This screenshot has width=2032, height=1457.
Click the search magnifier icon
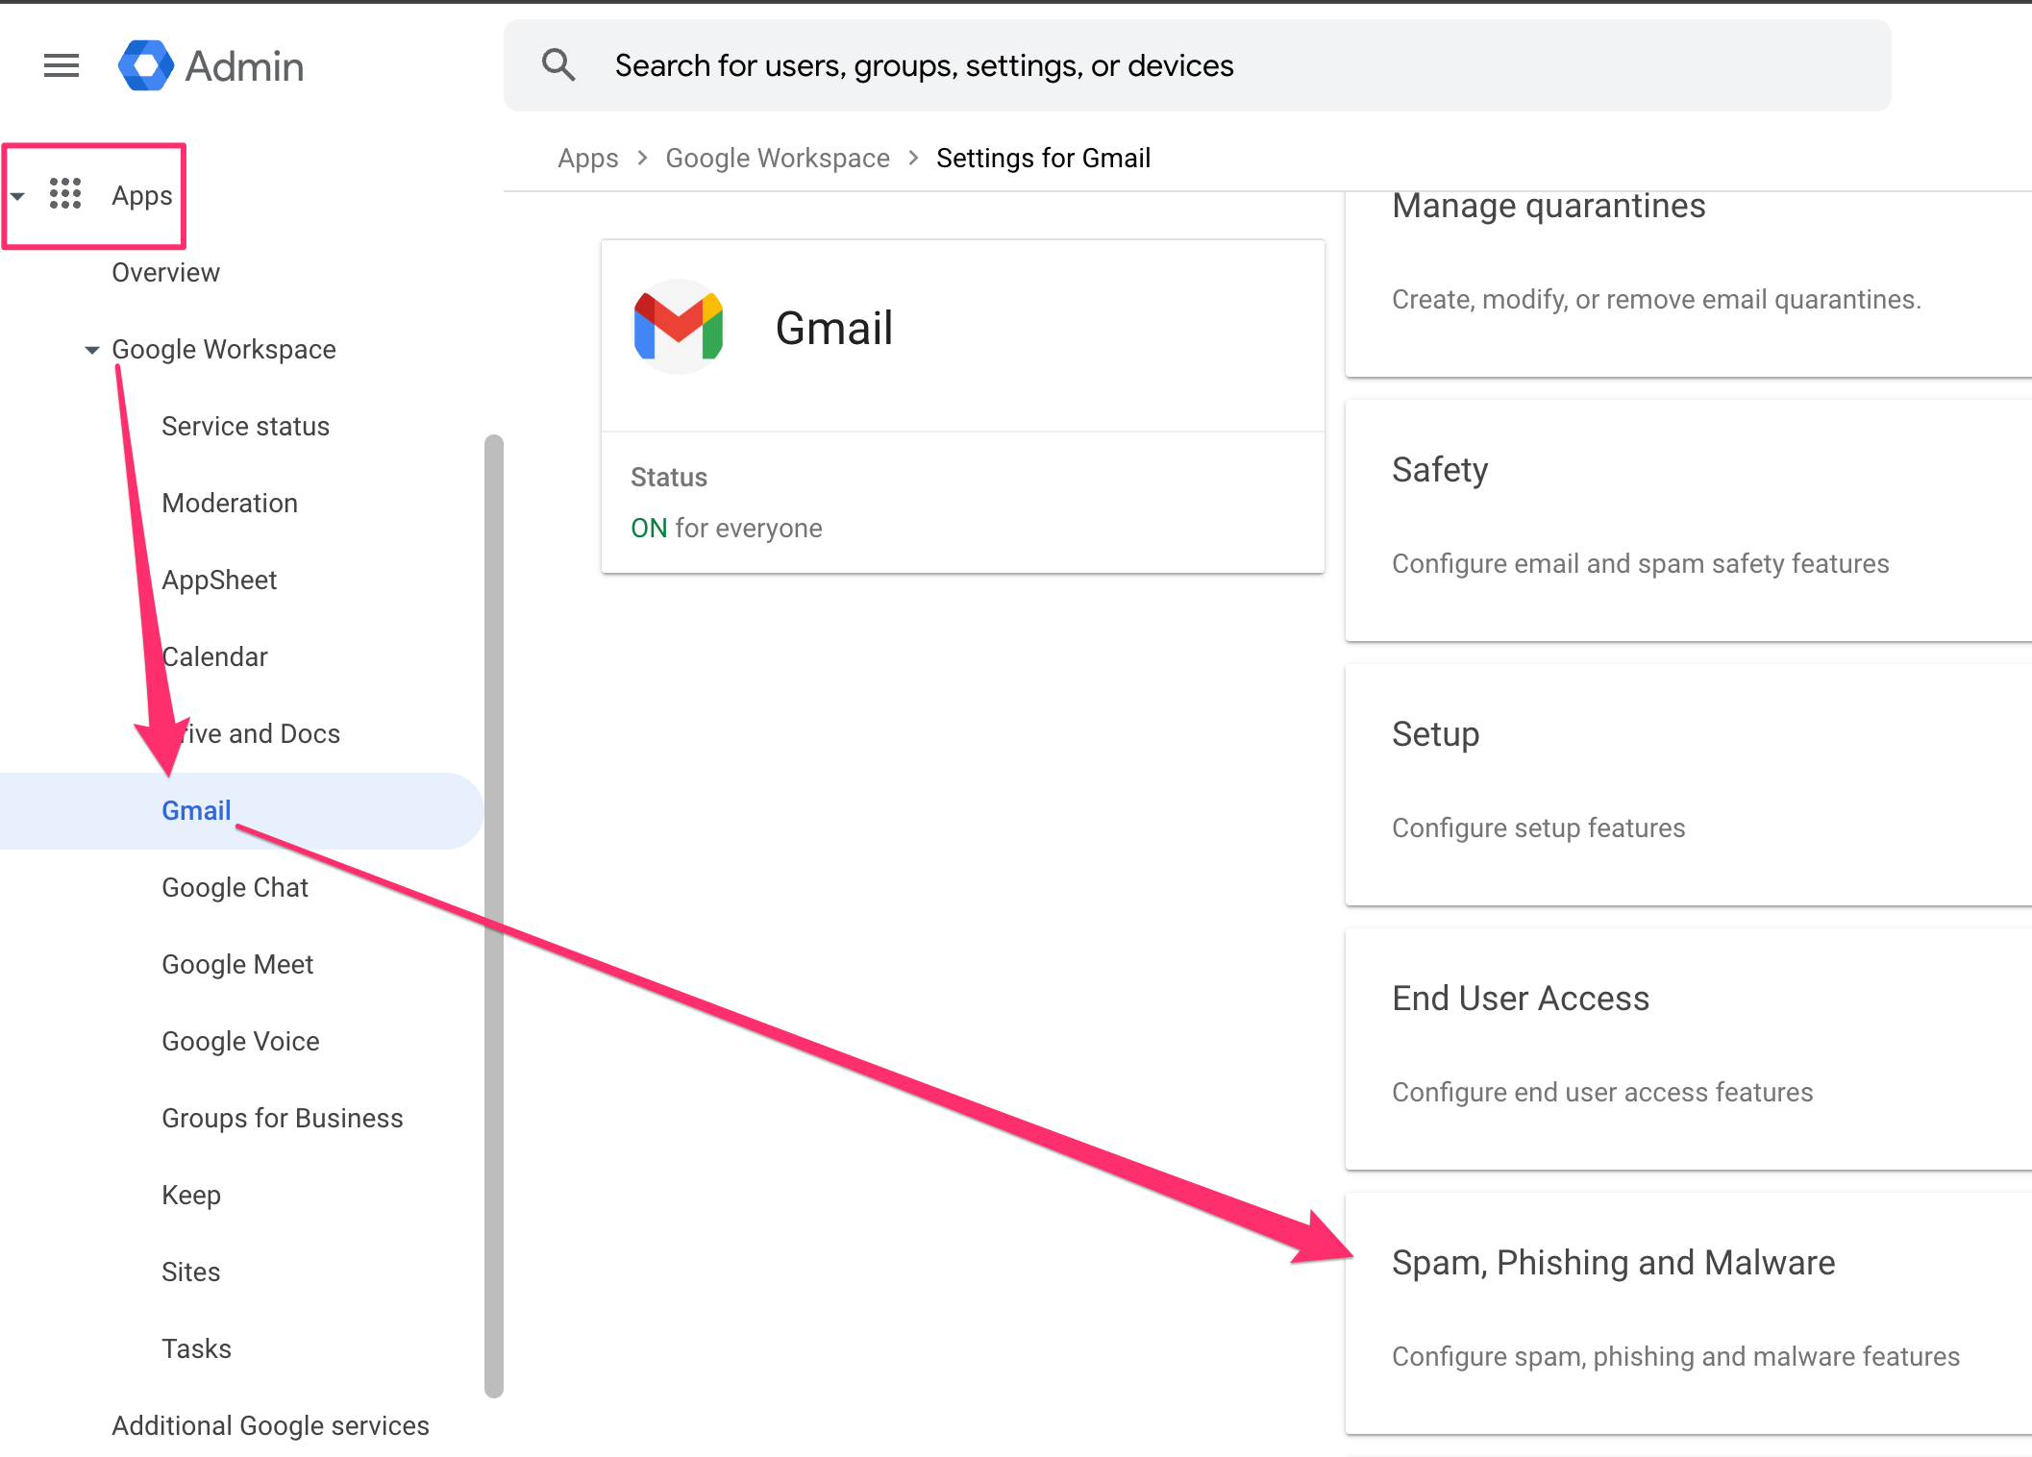[558, 65]
